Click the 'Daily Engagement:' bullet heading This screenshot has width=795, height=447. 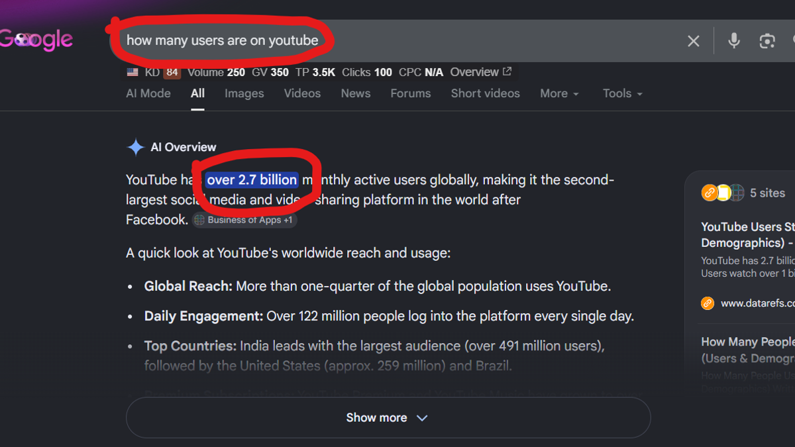[203, 316]
